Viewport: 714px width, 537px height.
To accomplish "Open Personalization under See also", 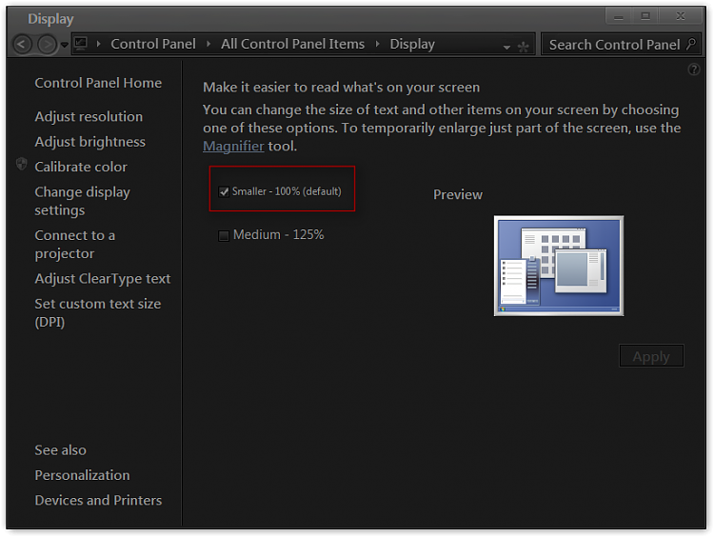I will [x=83, y=475].
